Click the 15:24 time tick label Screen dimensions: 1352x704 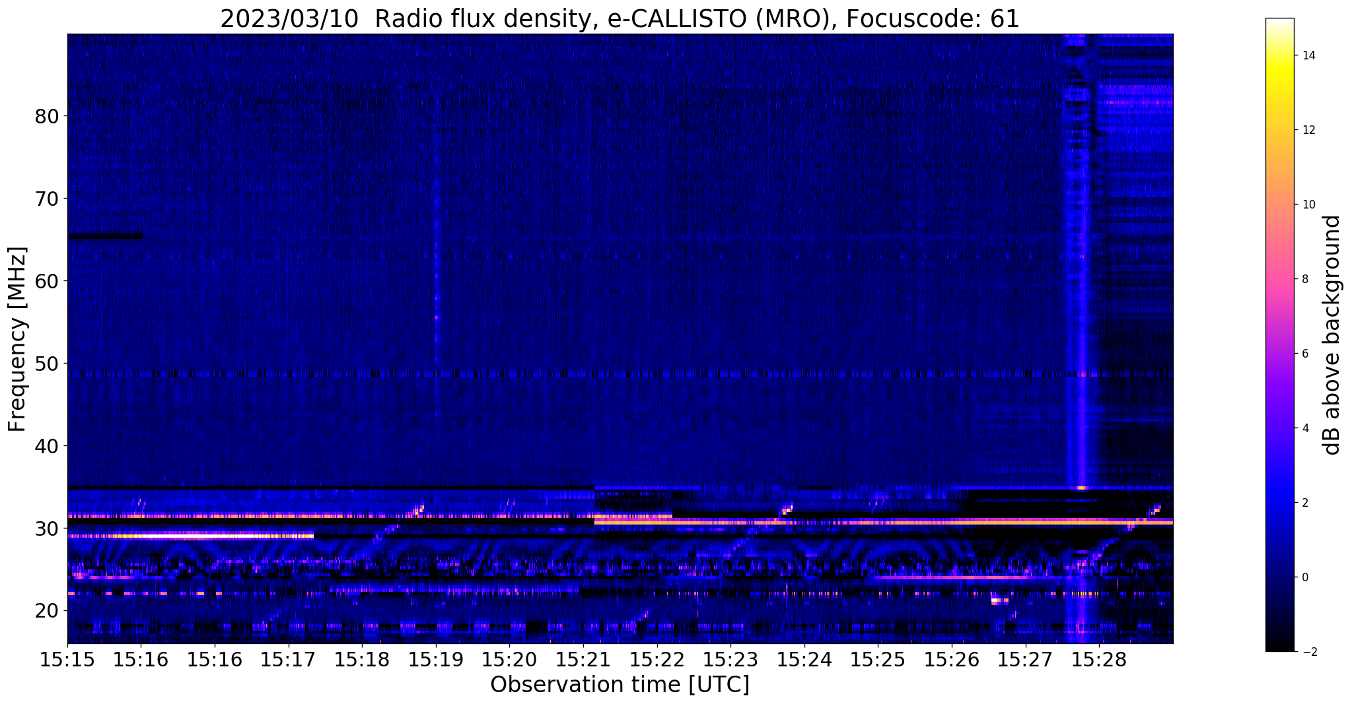pyautogui.click(x=804, y=659)
